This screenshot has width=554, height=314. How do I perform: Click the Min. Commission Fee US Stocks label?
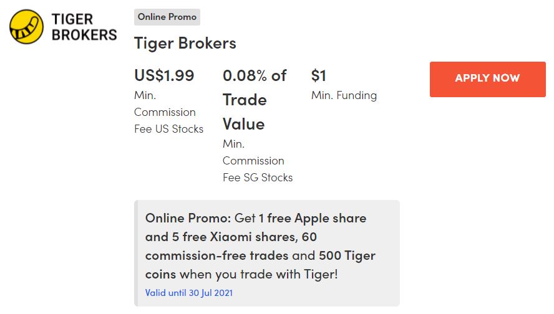coord(168,112)
